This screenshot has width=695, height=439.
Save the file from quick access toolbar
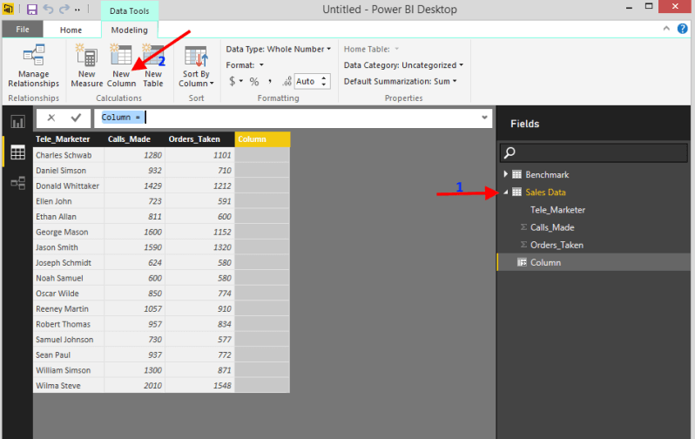[x=32, y=10]
